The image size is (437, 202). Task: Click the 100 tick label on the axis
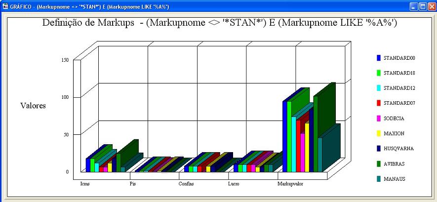[65, 97]
